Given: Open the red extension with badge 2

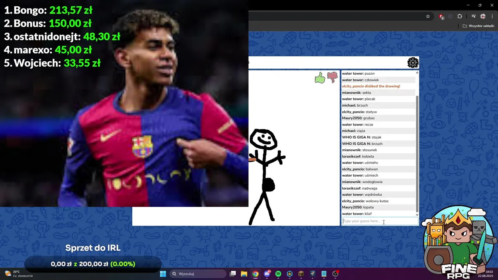Looking at the screenshot, I should [441, 16].
